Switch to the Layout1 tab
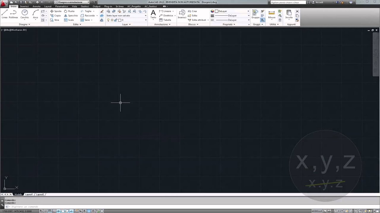The image size is (380, 213). pyautogui.click(x=29, y=194)
